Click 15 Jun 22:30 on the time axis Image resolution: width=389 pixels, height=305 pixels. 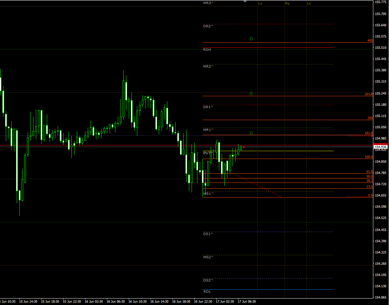(x=72, y=302)
